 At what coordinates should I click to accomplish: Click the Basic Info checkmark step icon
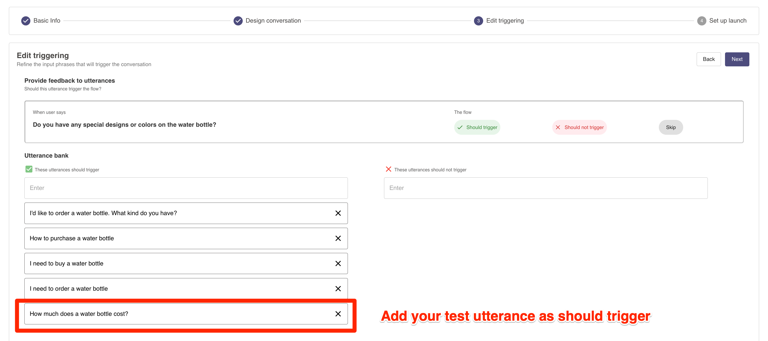(x=26, y=21)
